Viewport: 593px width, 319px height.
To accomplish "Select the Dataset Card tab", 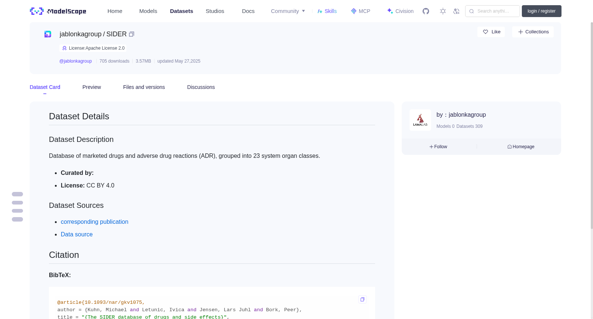I will 45,87.
